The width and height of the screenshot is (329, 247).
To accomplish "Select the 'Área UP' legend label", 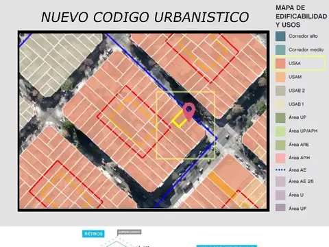I will pos(297,117).
